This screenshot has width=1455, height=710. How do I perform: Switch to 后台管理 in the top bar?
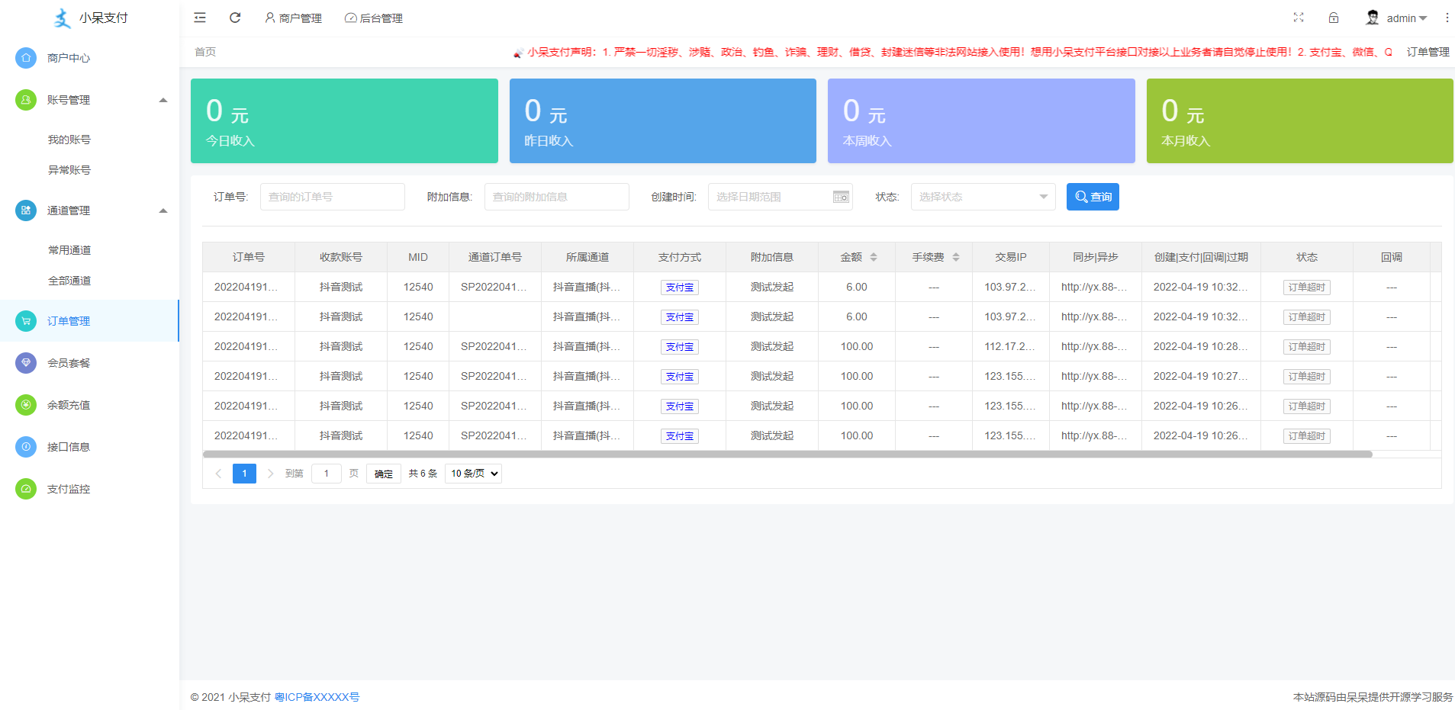373,18
